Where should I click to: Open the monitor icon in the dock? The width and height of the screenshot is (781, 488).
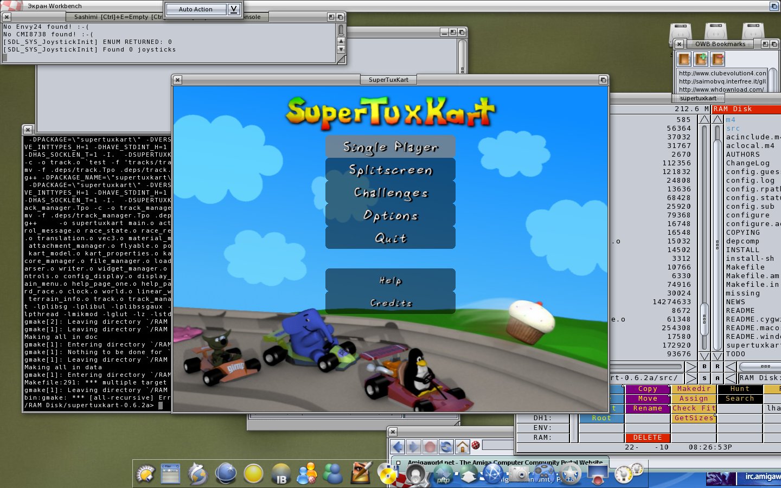point(597,474)
